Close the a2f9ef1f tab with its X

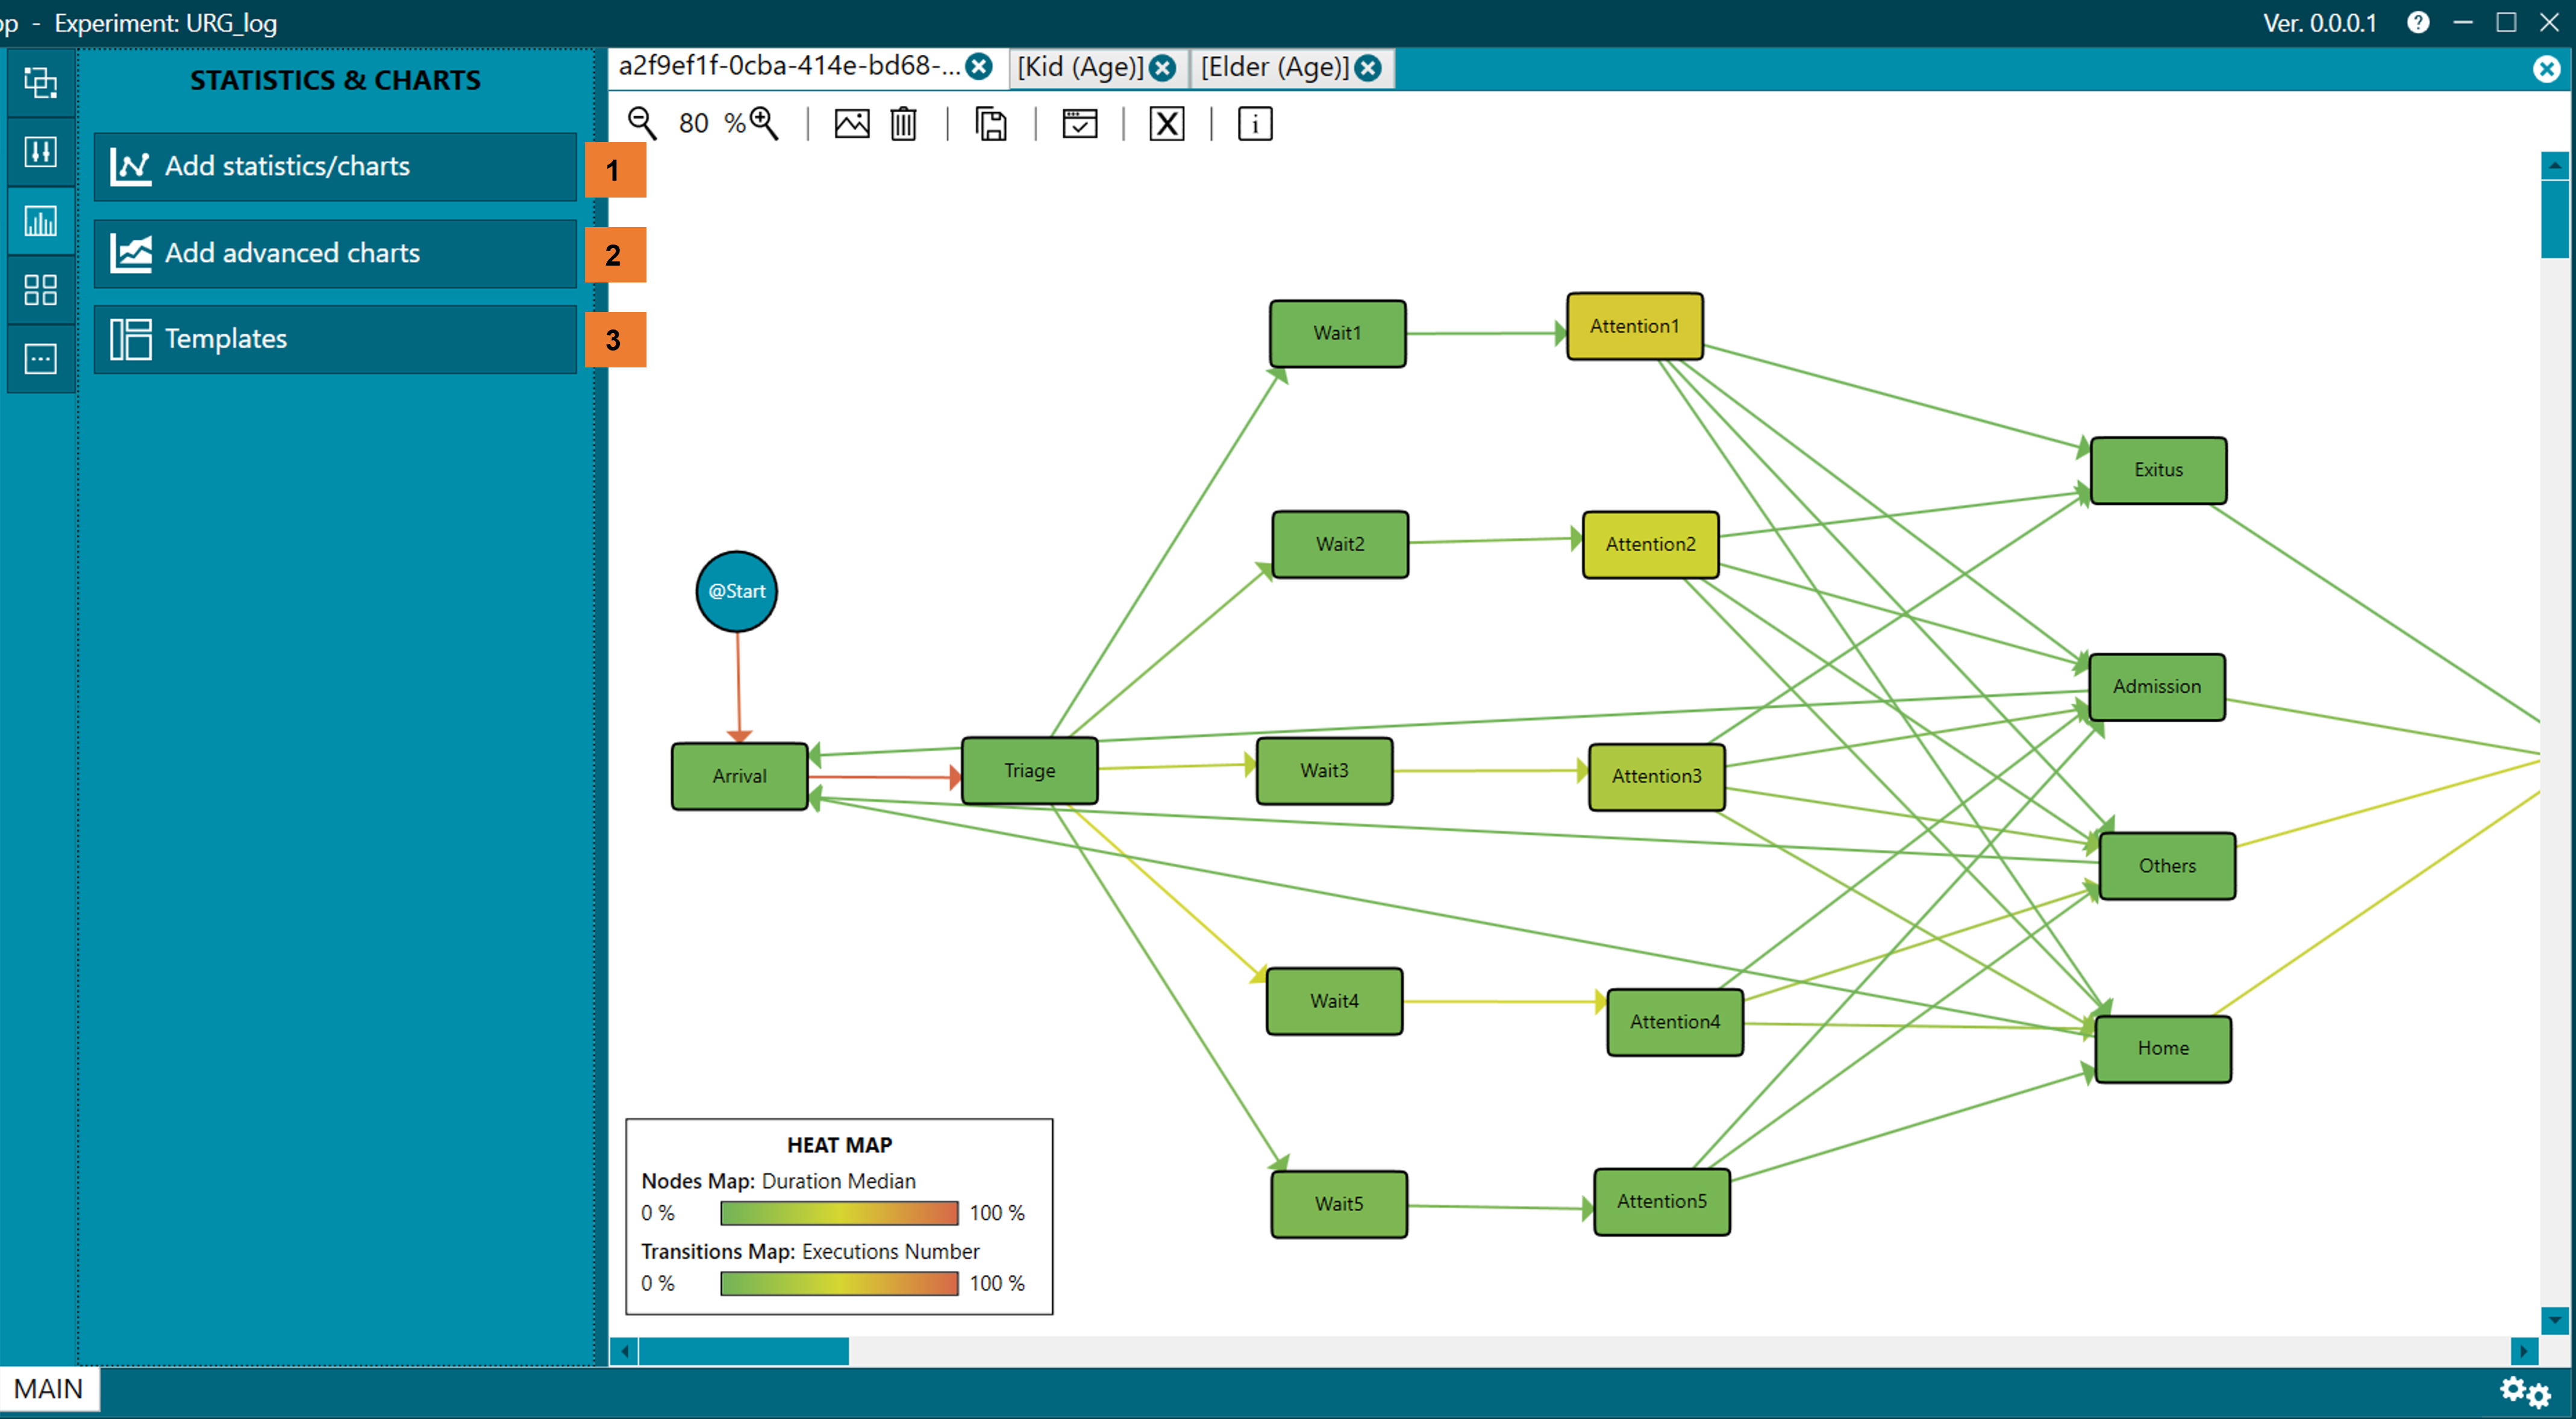click(980, 67)
